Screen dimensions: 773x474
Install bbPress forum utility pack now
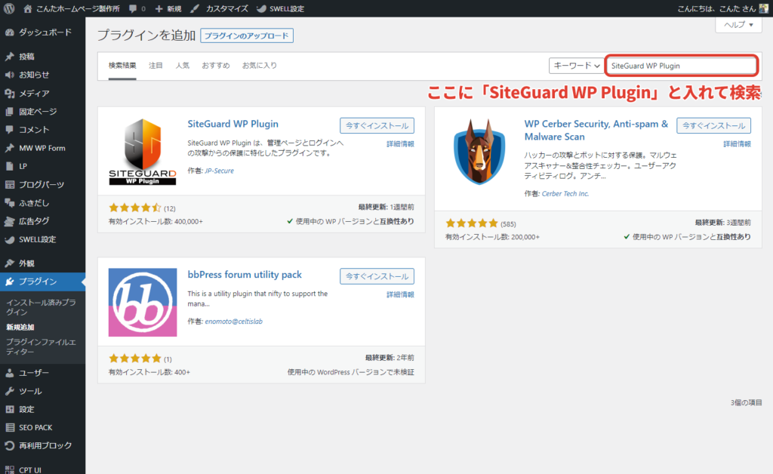(377, 276)
